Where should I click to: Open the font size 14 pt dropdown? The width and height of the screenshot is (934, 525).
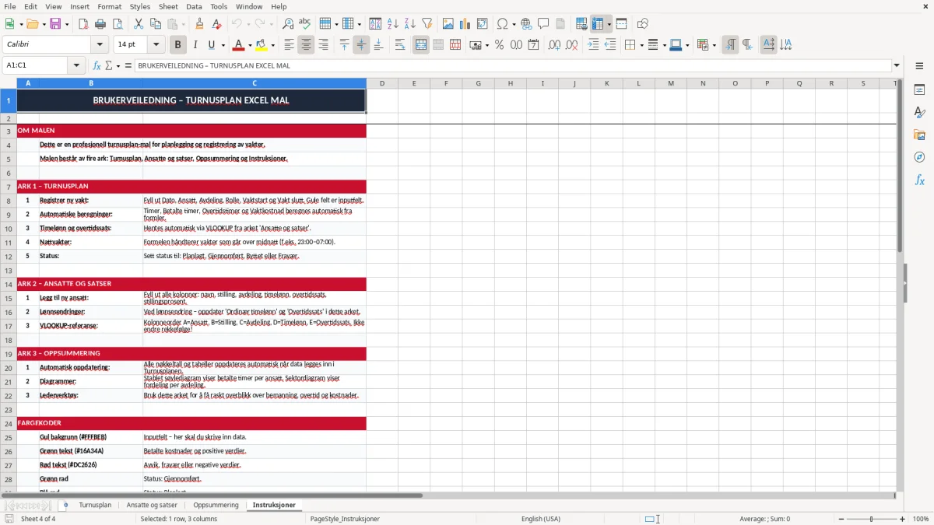click(156, 45)
